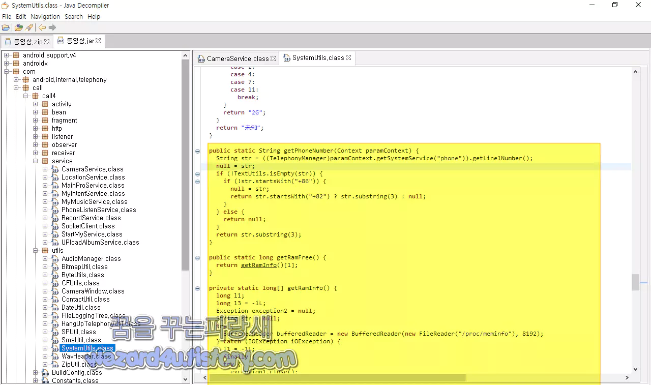
Task: Click the code editor horizontal scrollbar thumb
Action: pos(337,378)
